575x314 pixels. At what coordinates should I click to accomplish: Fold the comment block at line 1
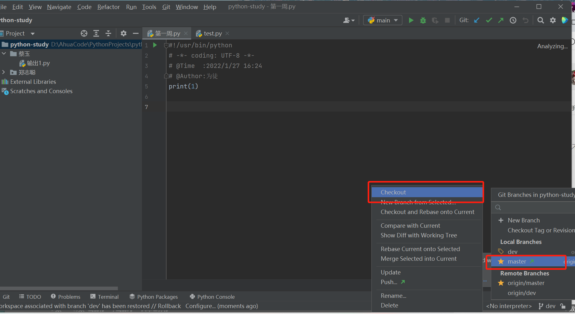point(166,45)
